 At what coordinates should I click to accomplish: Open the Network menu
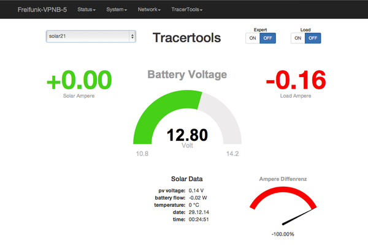click(x=150, y=10)
